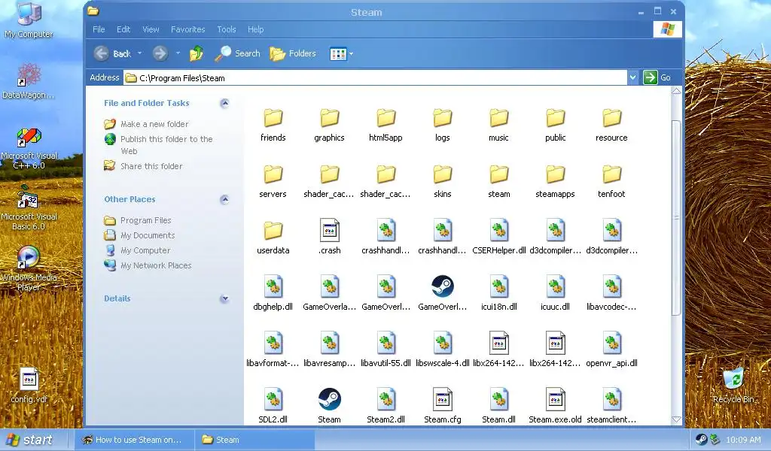Select icui18n.dll file

point(498,295)
